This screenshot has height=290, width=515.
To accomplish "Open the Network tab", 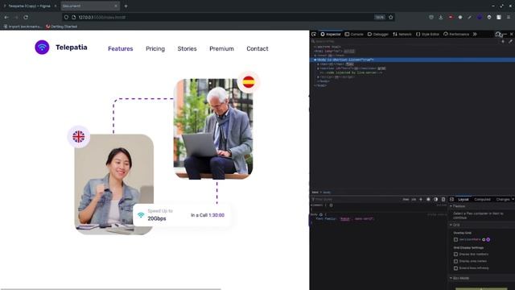I will [402, 34].
